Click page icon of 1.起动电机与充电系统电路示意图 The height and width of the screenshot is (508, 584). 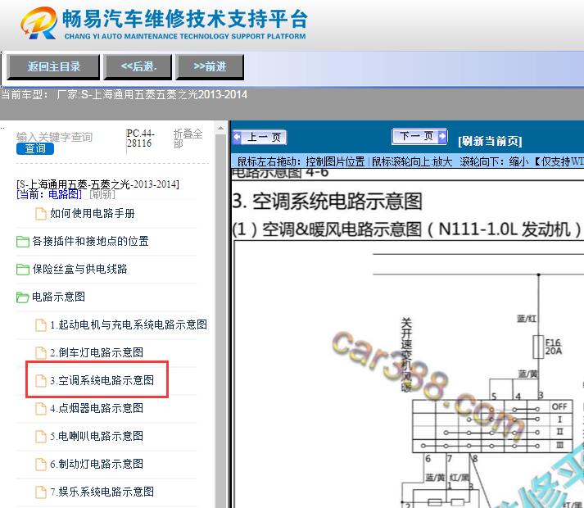[x=41, y=325]
